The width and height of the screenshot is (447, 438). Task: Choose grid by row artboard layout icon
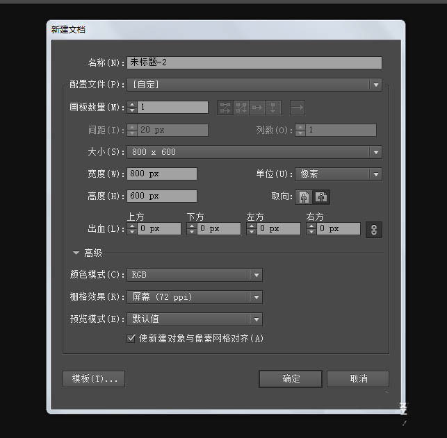[x=225, y=108]
